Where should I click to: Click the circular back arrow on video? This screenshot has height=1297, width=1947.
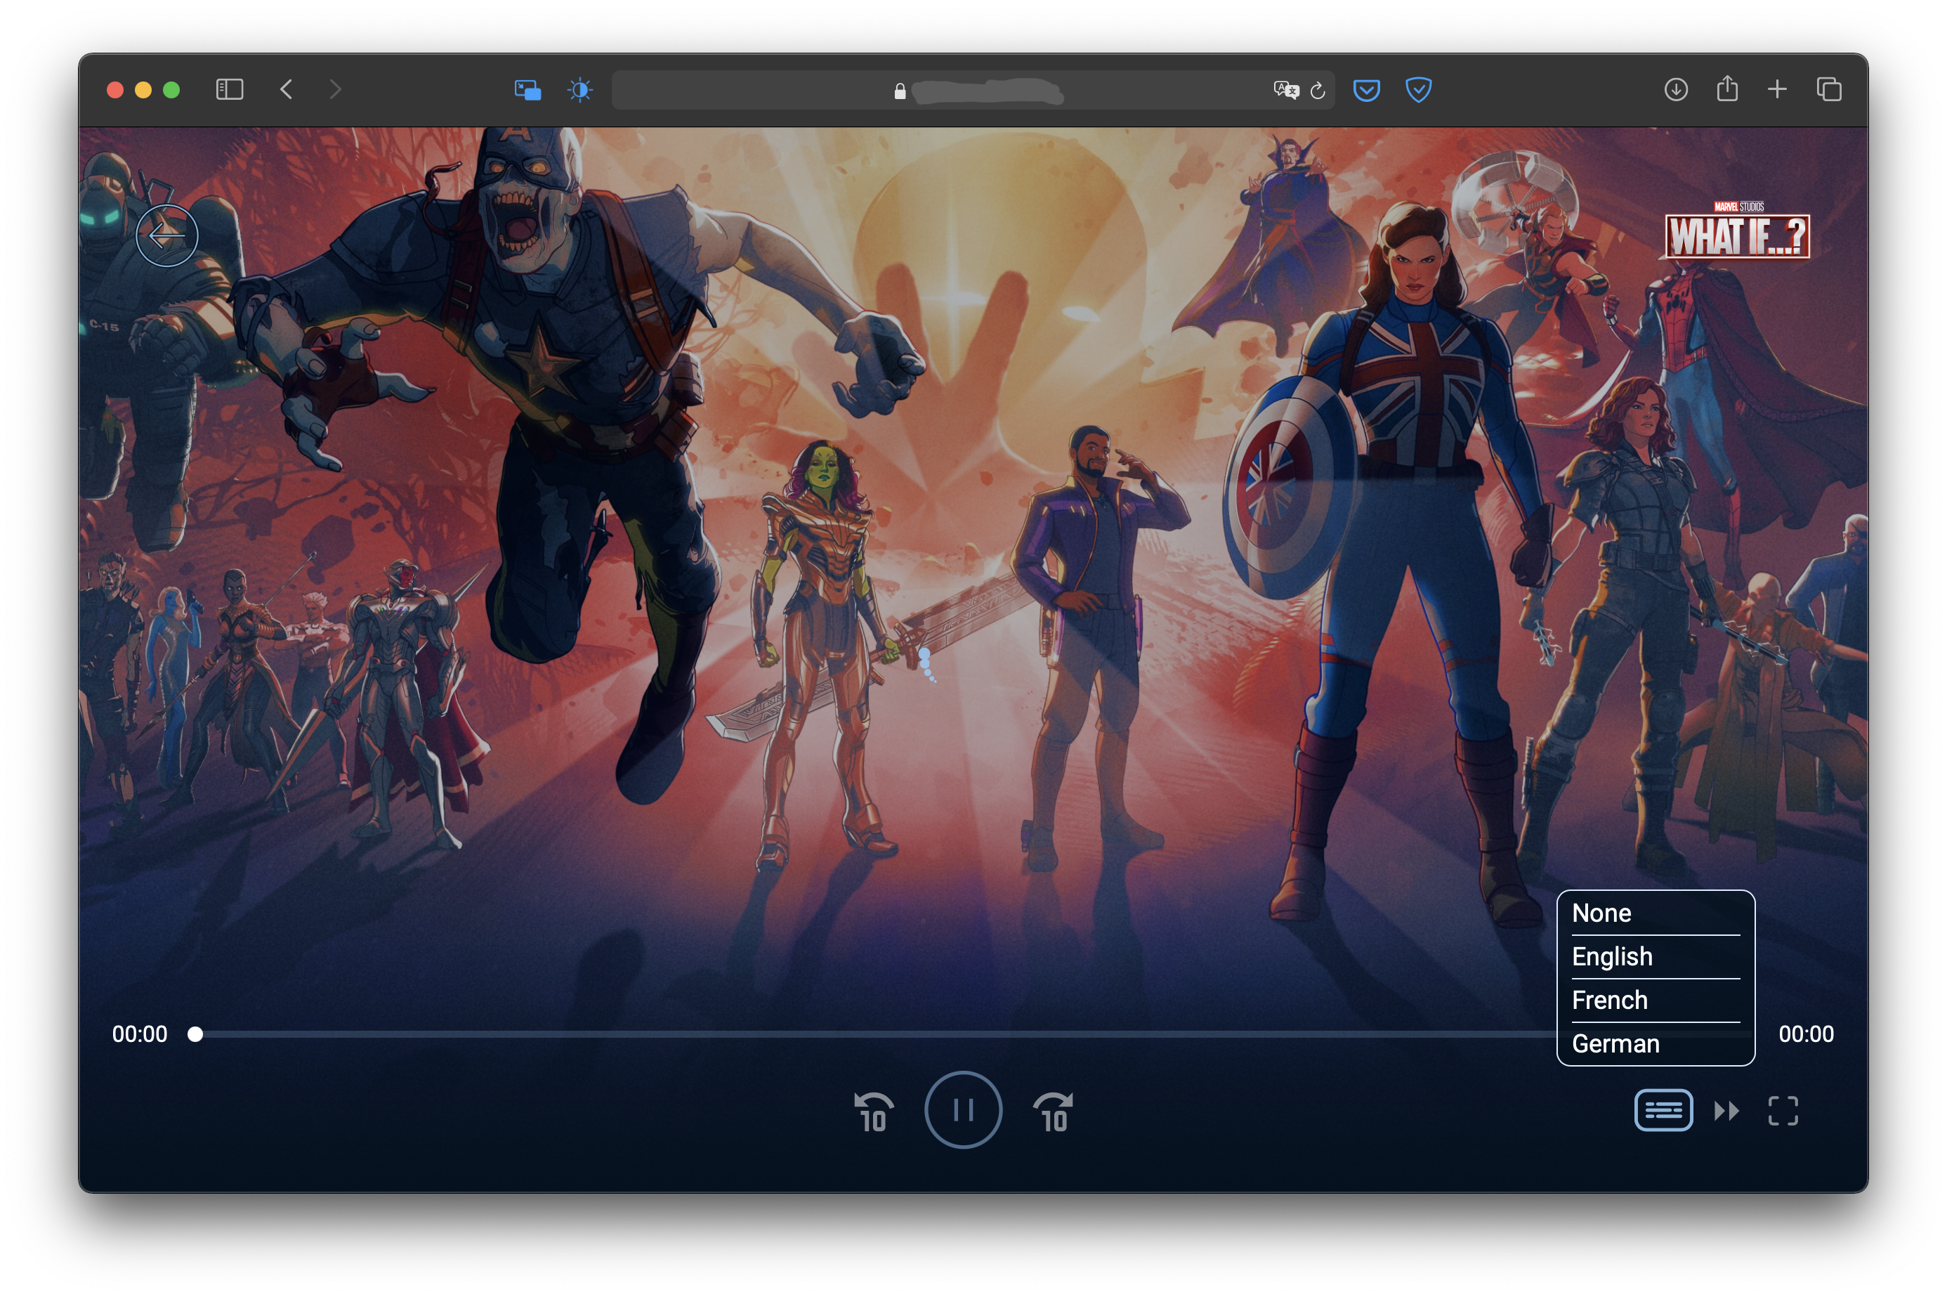167,236
